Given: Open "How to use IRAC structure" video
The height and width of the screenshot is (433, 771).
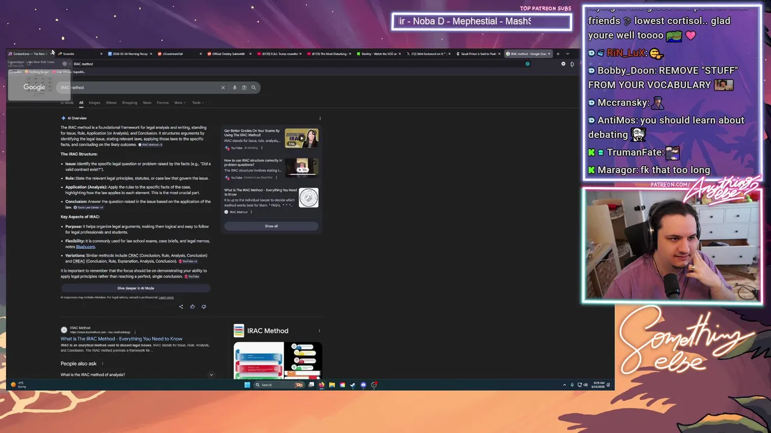Looking at the screenshot, I should point(271,168).
